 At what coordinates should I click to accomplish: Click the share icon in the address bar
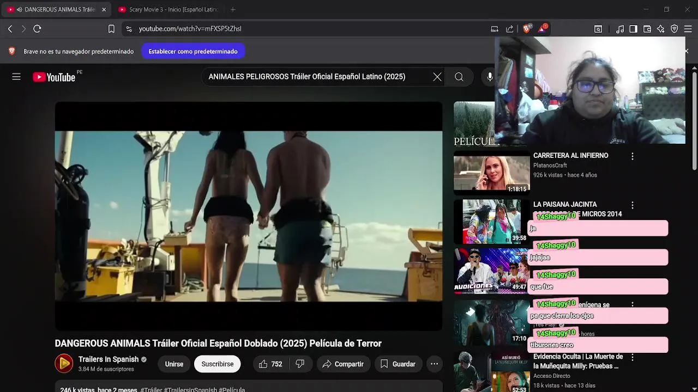coord(510,29)
